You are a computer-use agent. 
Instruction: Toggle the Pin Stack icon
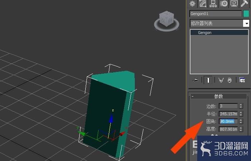click(x=195, y=80)
